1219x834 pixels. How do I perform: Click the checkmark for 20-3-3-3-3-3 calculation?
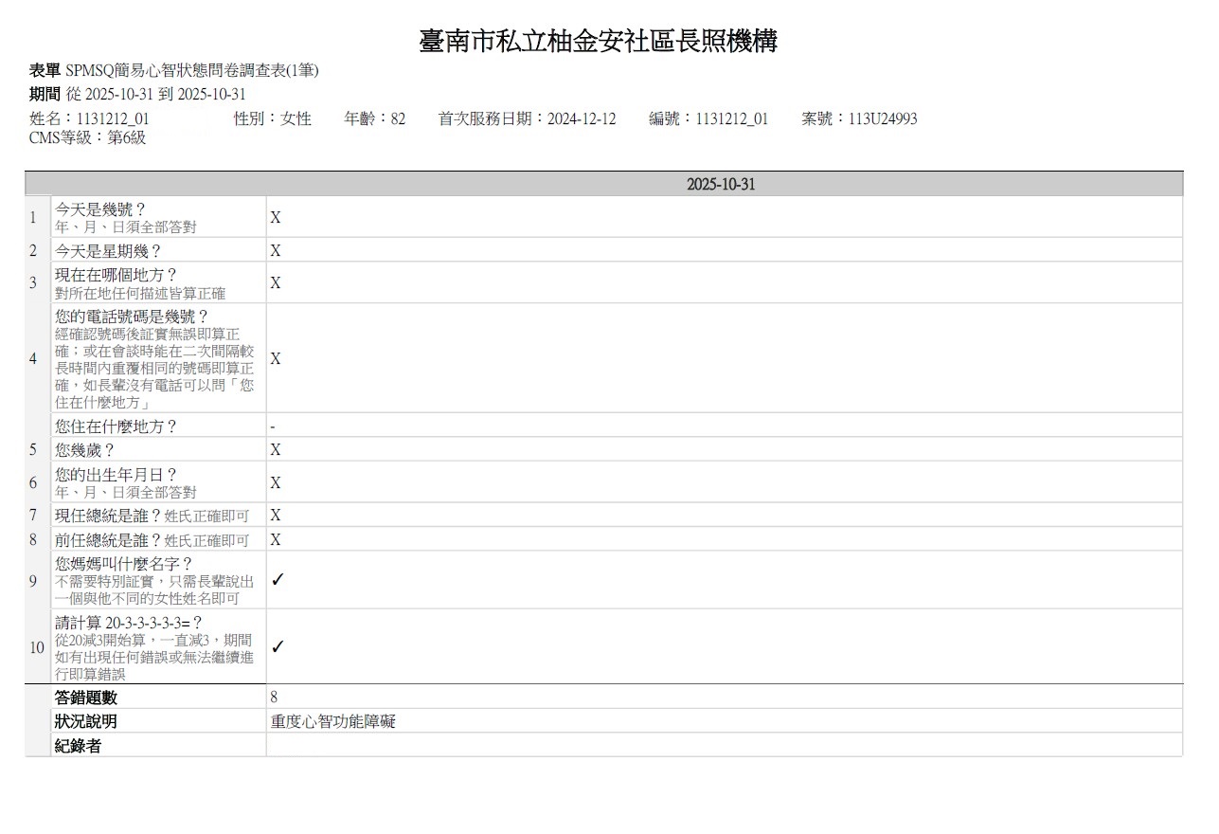pos(278,647)
